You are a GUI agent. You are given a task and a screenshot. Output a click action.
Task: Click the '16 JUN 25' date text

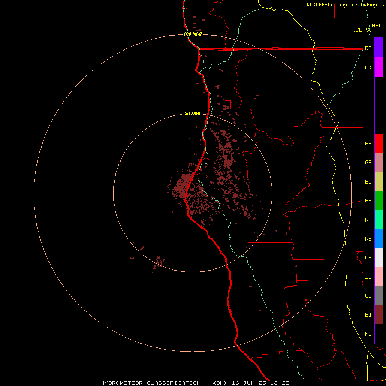[250, 383]
